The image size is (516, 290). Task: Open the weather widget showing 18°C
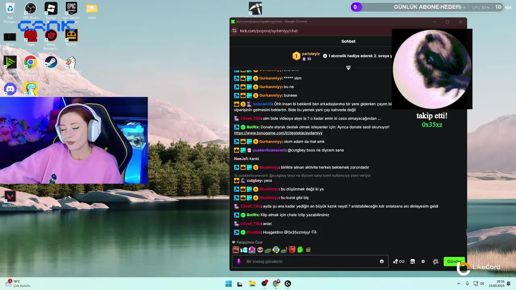pyautogui.click(x=18, y=284)
